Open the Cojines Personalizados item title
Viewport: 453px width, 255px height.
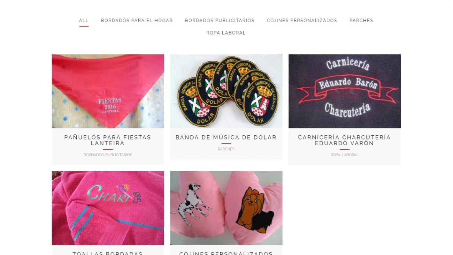coord(226,253)
